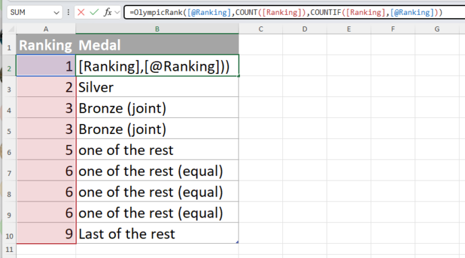Screen dimensions: 465x258
Task: Click the ranking 2 cell
Action: [x=46, y=87]
